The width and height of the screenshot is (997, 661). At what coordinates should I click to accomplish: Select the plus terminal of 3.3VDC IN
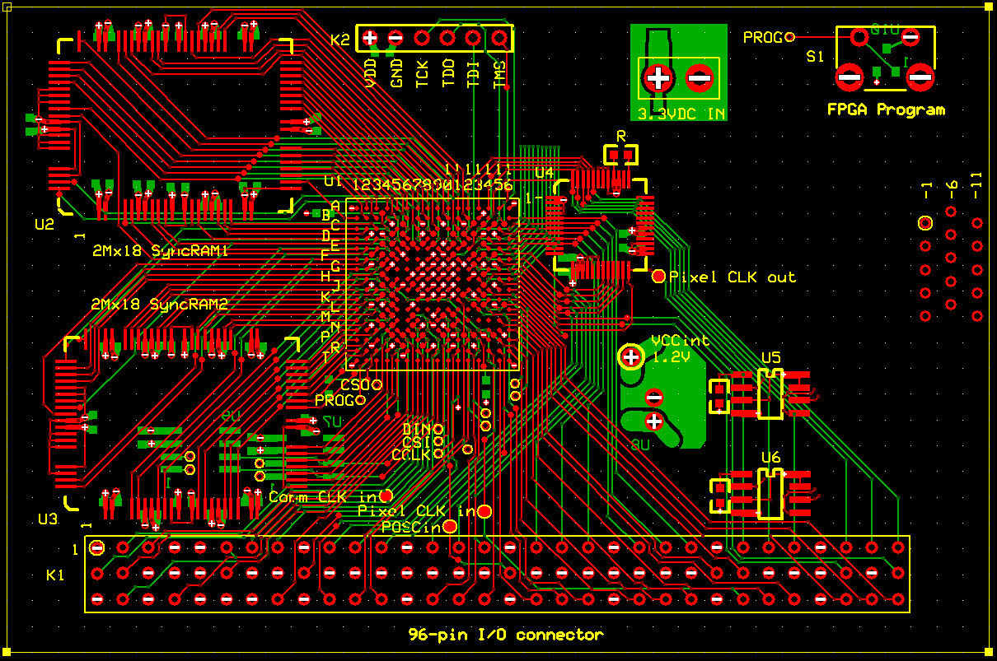click(x=659, y=78)
